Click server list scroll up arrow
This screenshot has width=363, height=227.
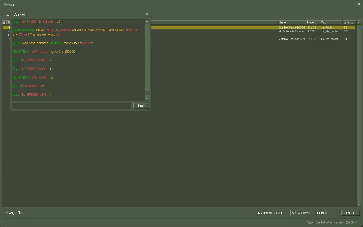tap(358, 22)
